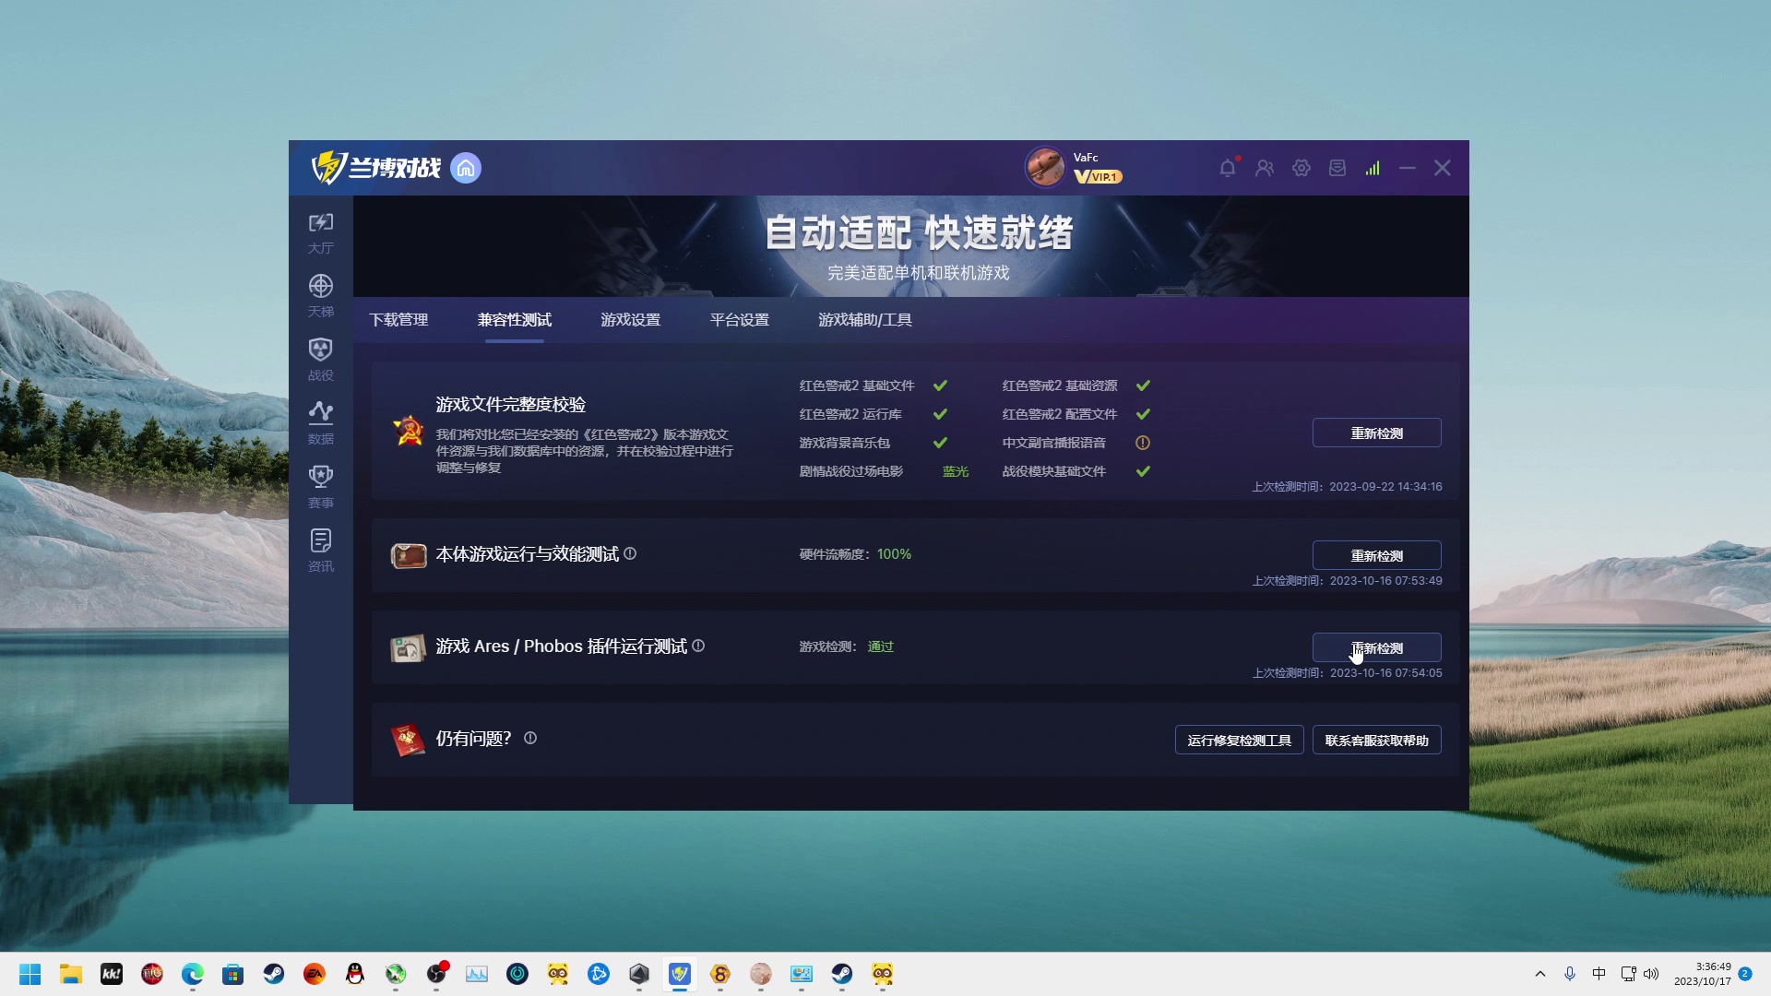This screenshot has width=1771, height=996.
Task: Click 重新检测 for Ares / Phobos 插件运行测试
Action: click(x=1376, y=647)
